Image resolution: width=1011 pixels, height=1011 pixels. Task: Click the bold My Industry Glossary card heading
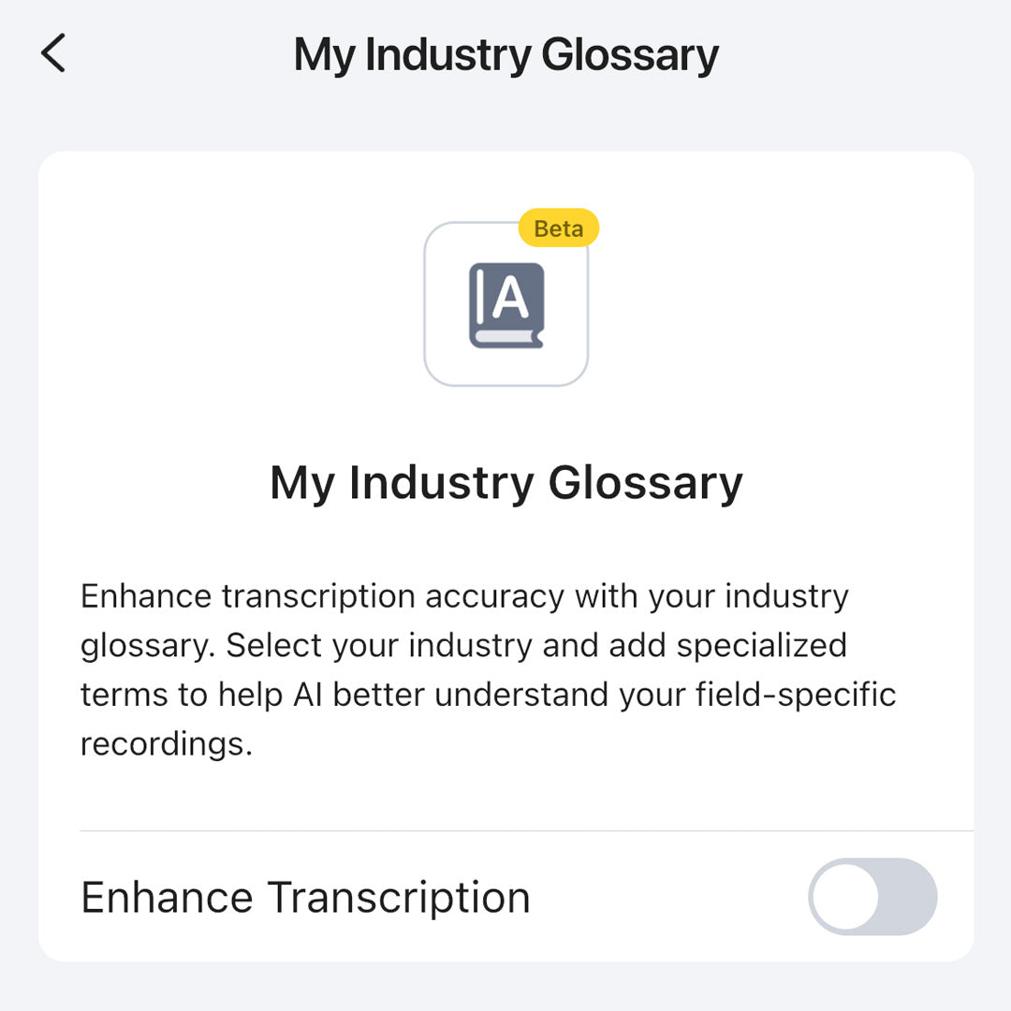505,483
